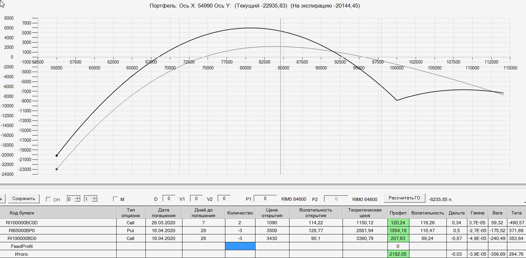Select the blue Количество cell in the FixedProfit row
This screenshot has height=258, width=526.
(x=240, y=246)
